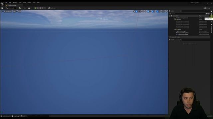This screenshot has width=213, height=119.
Task: Sort Outliner by Type column header
Action: [x=200, y=16]
